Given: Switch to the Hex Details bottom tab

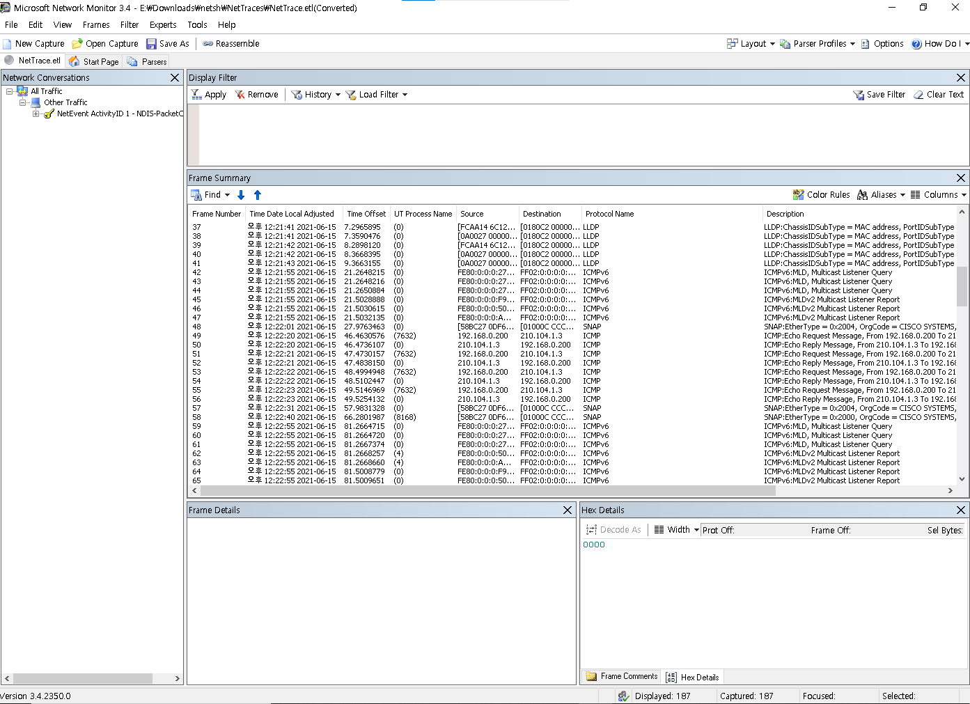Looking at the screenshot, I should click(x=693, y=677).
